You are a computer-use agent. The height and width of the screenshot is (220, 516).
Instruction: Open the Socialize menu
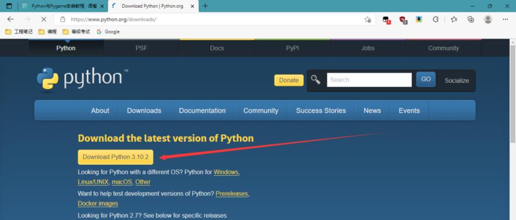457,80
